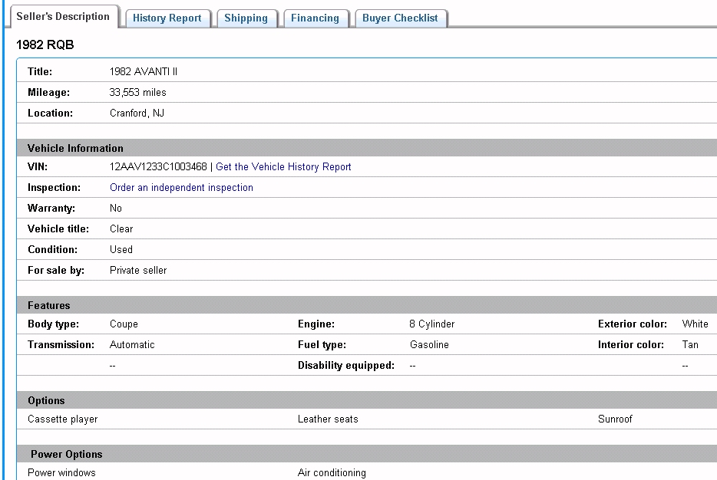Click the 33,553 miles mileage value
Viewport: 717px width, 480px height.
tap(138, 92)
